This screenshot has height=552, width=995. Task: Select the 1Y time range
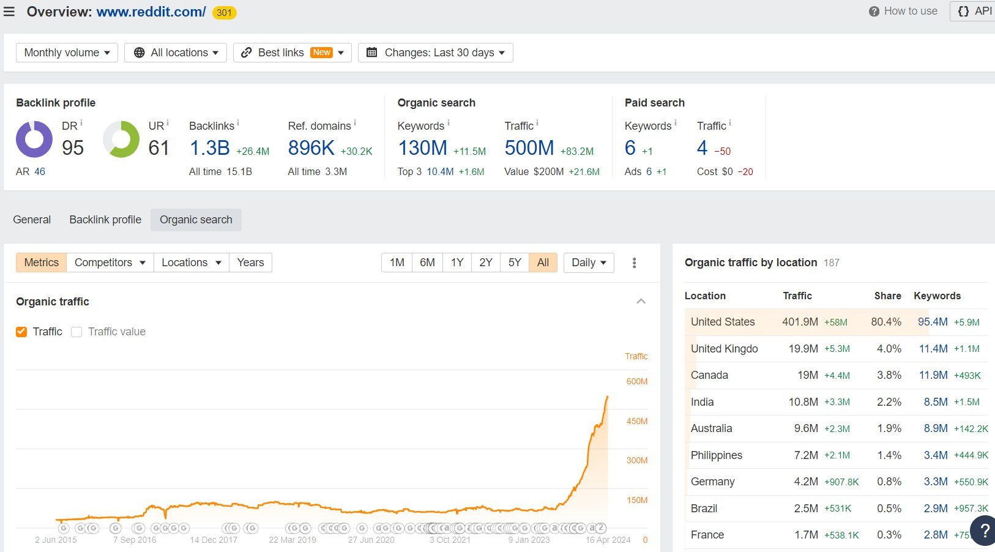(457, 263)
